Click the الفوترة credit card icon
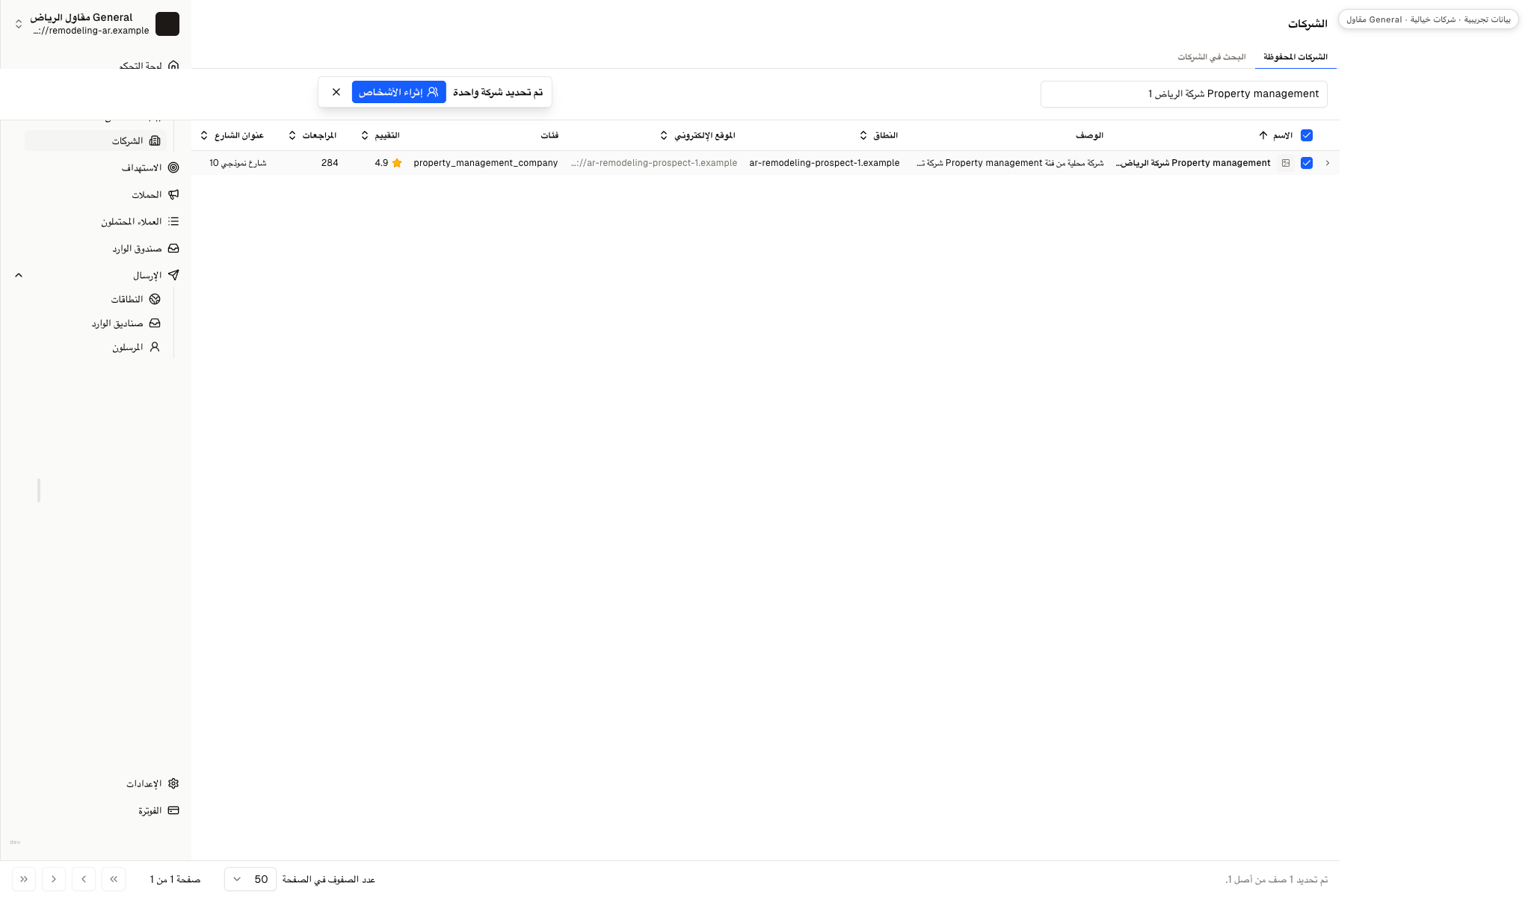The image size is (1531, 897). coord(173,810)
